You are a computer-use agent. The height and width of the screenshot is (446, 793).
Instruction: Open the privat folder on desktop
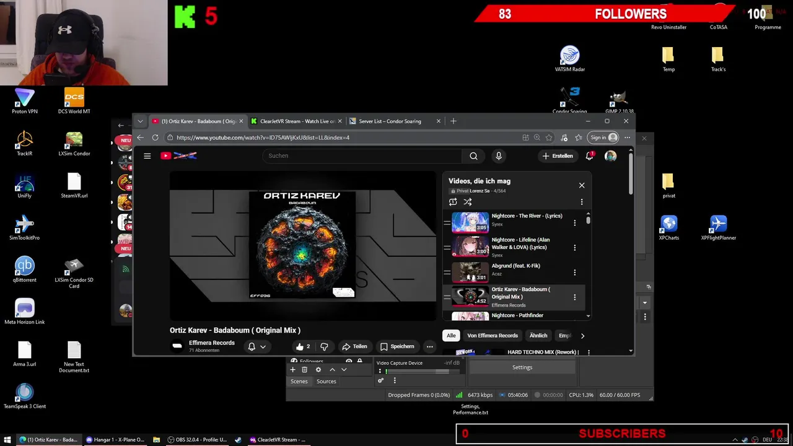coord(669,185)
